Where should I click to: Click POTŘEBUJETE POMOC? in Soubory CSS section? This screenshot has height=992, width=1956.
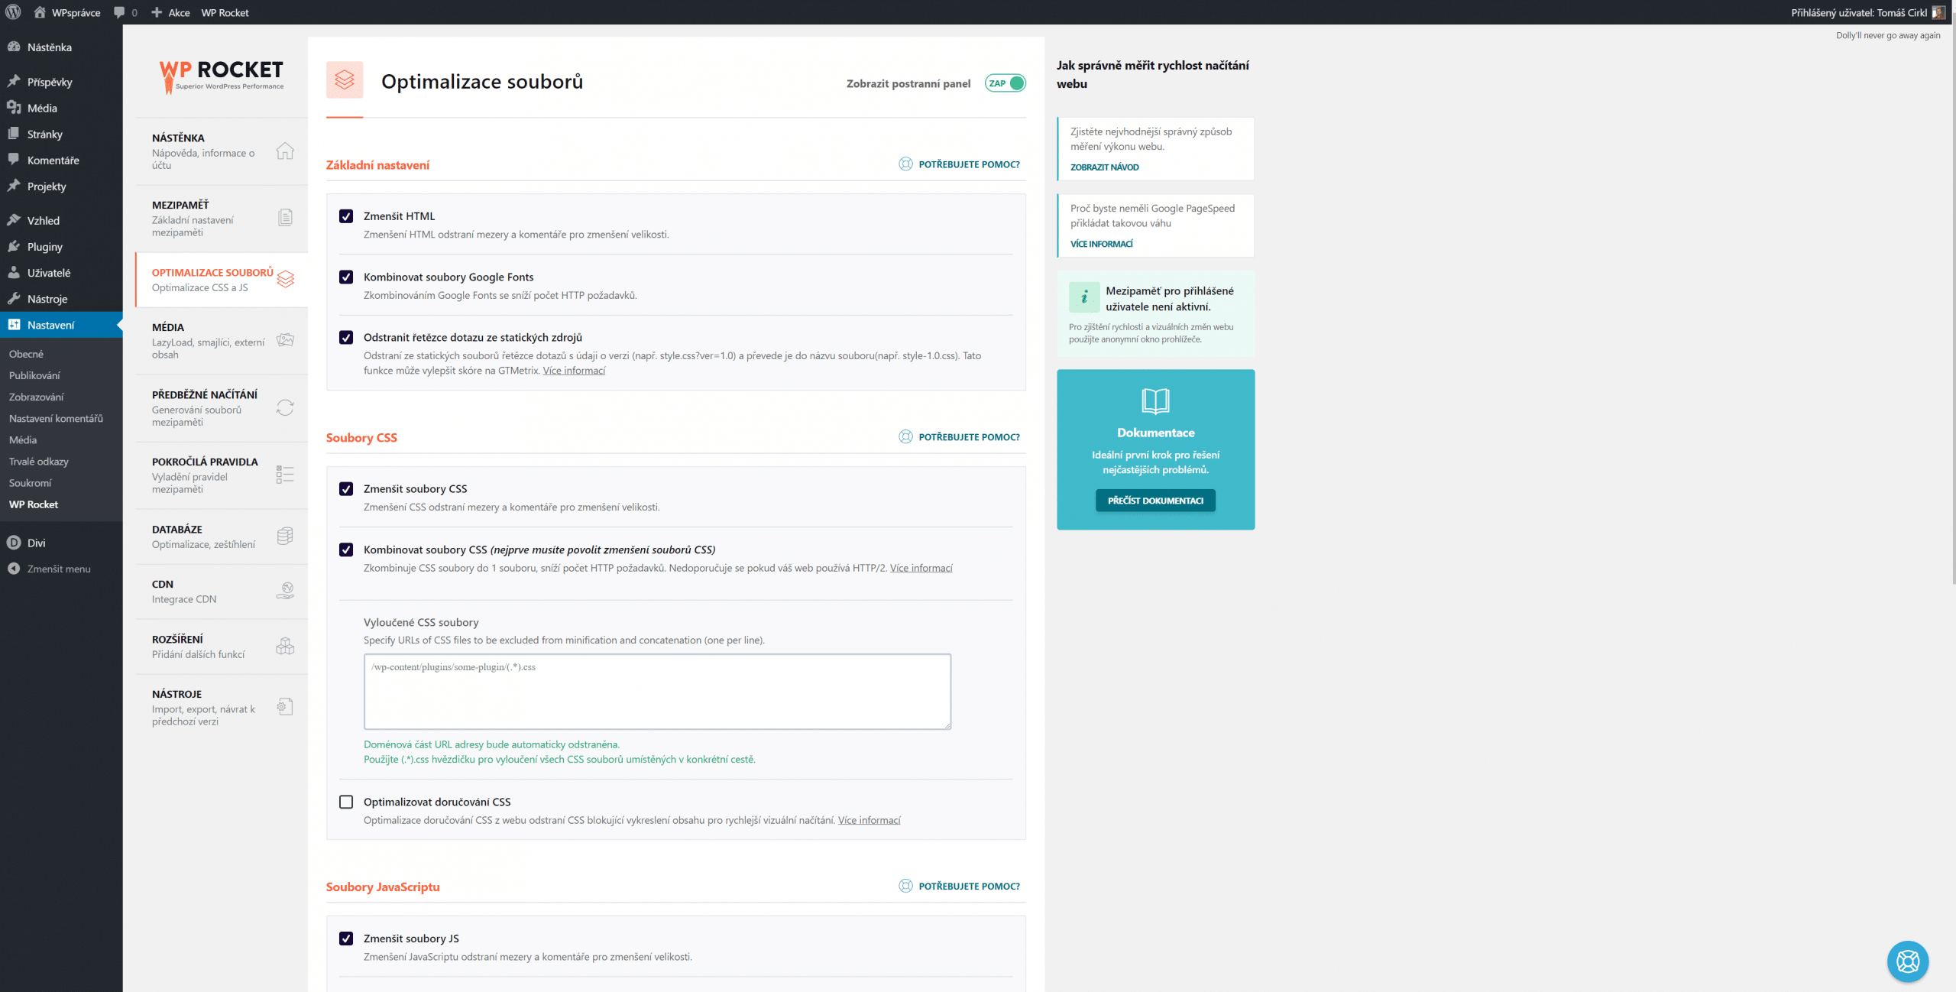tap(969, 437)
